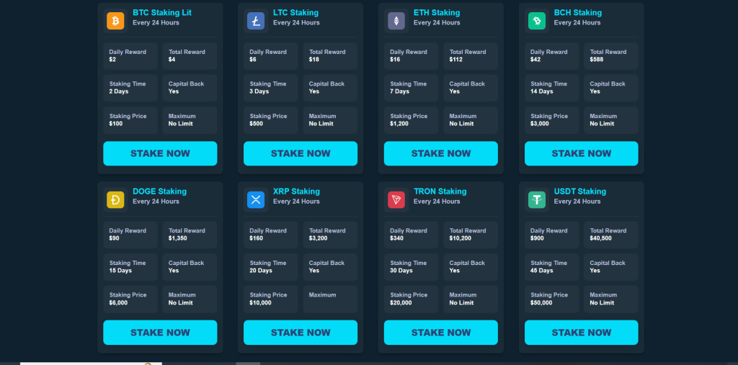Click the BCH Staking title
Screen dimensions: 738x365
tap(578, 13)
